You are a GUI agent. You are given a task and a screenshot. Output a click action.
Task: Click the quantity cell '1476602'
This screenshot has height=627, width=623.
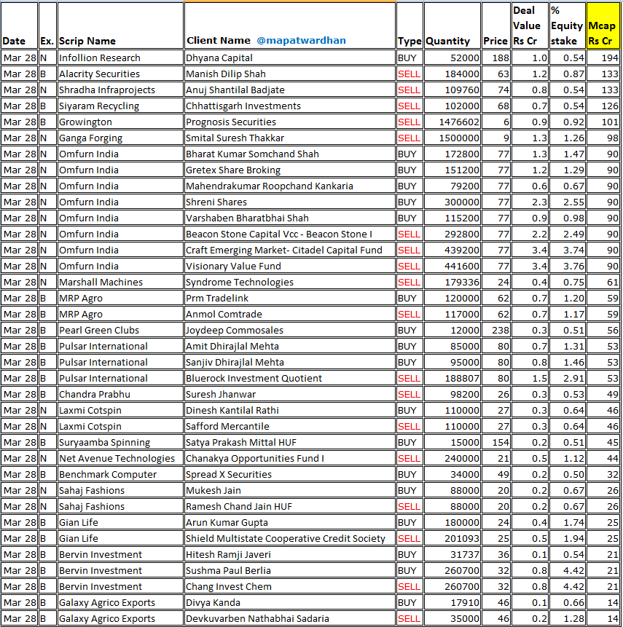pos(452,122)
